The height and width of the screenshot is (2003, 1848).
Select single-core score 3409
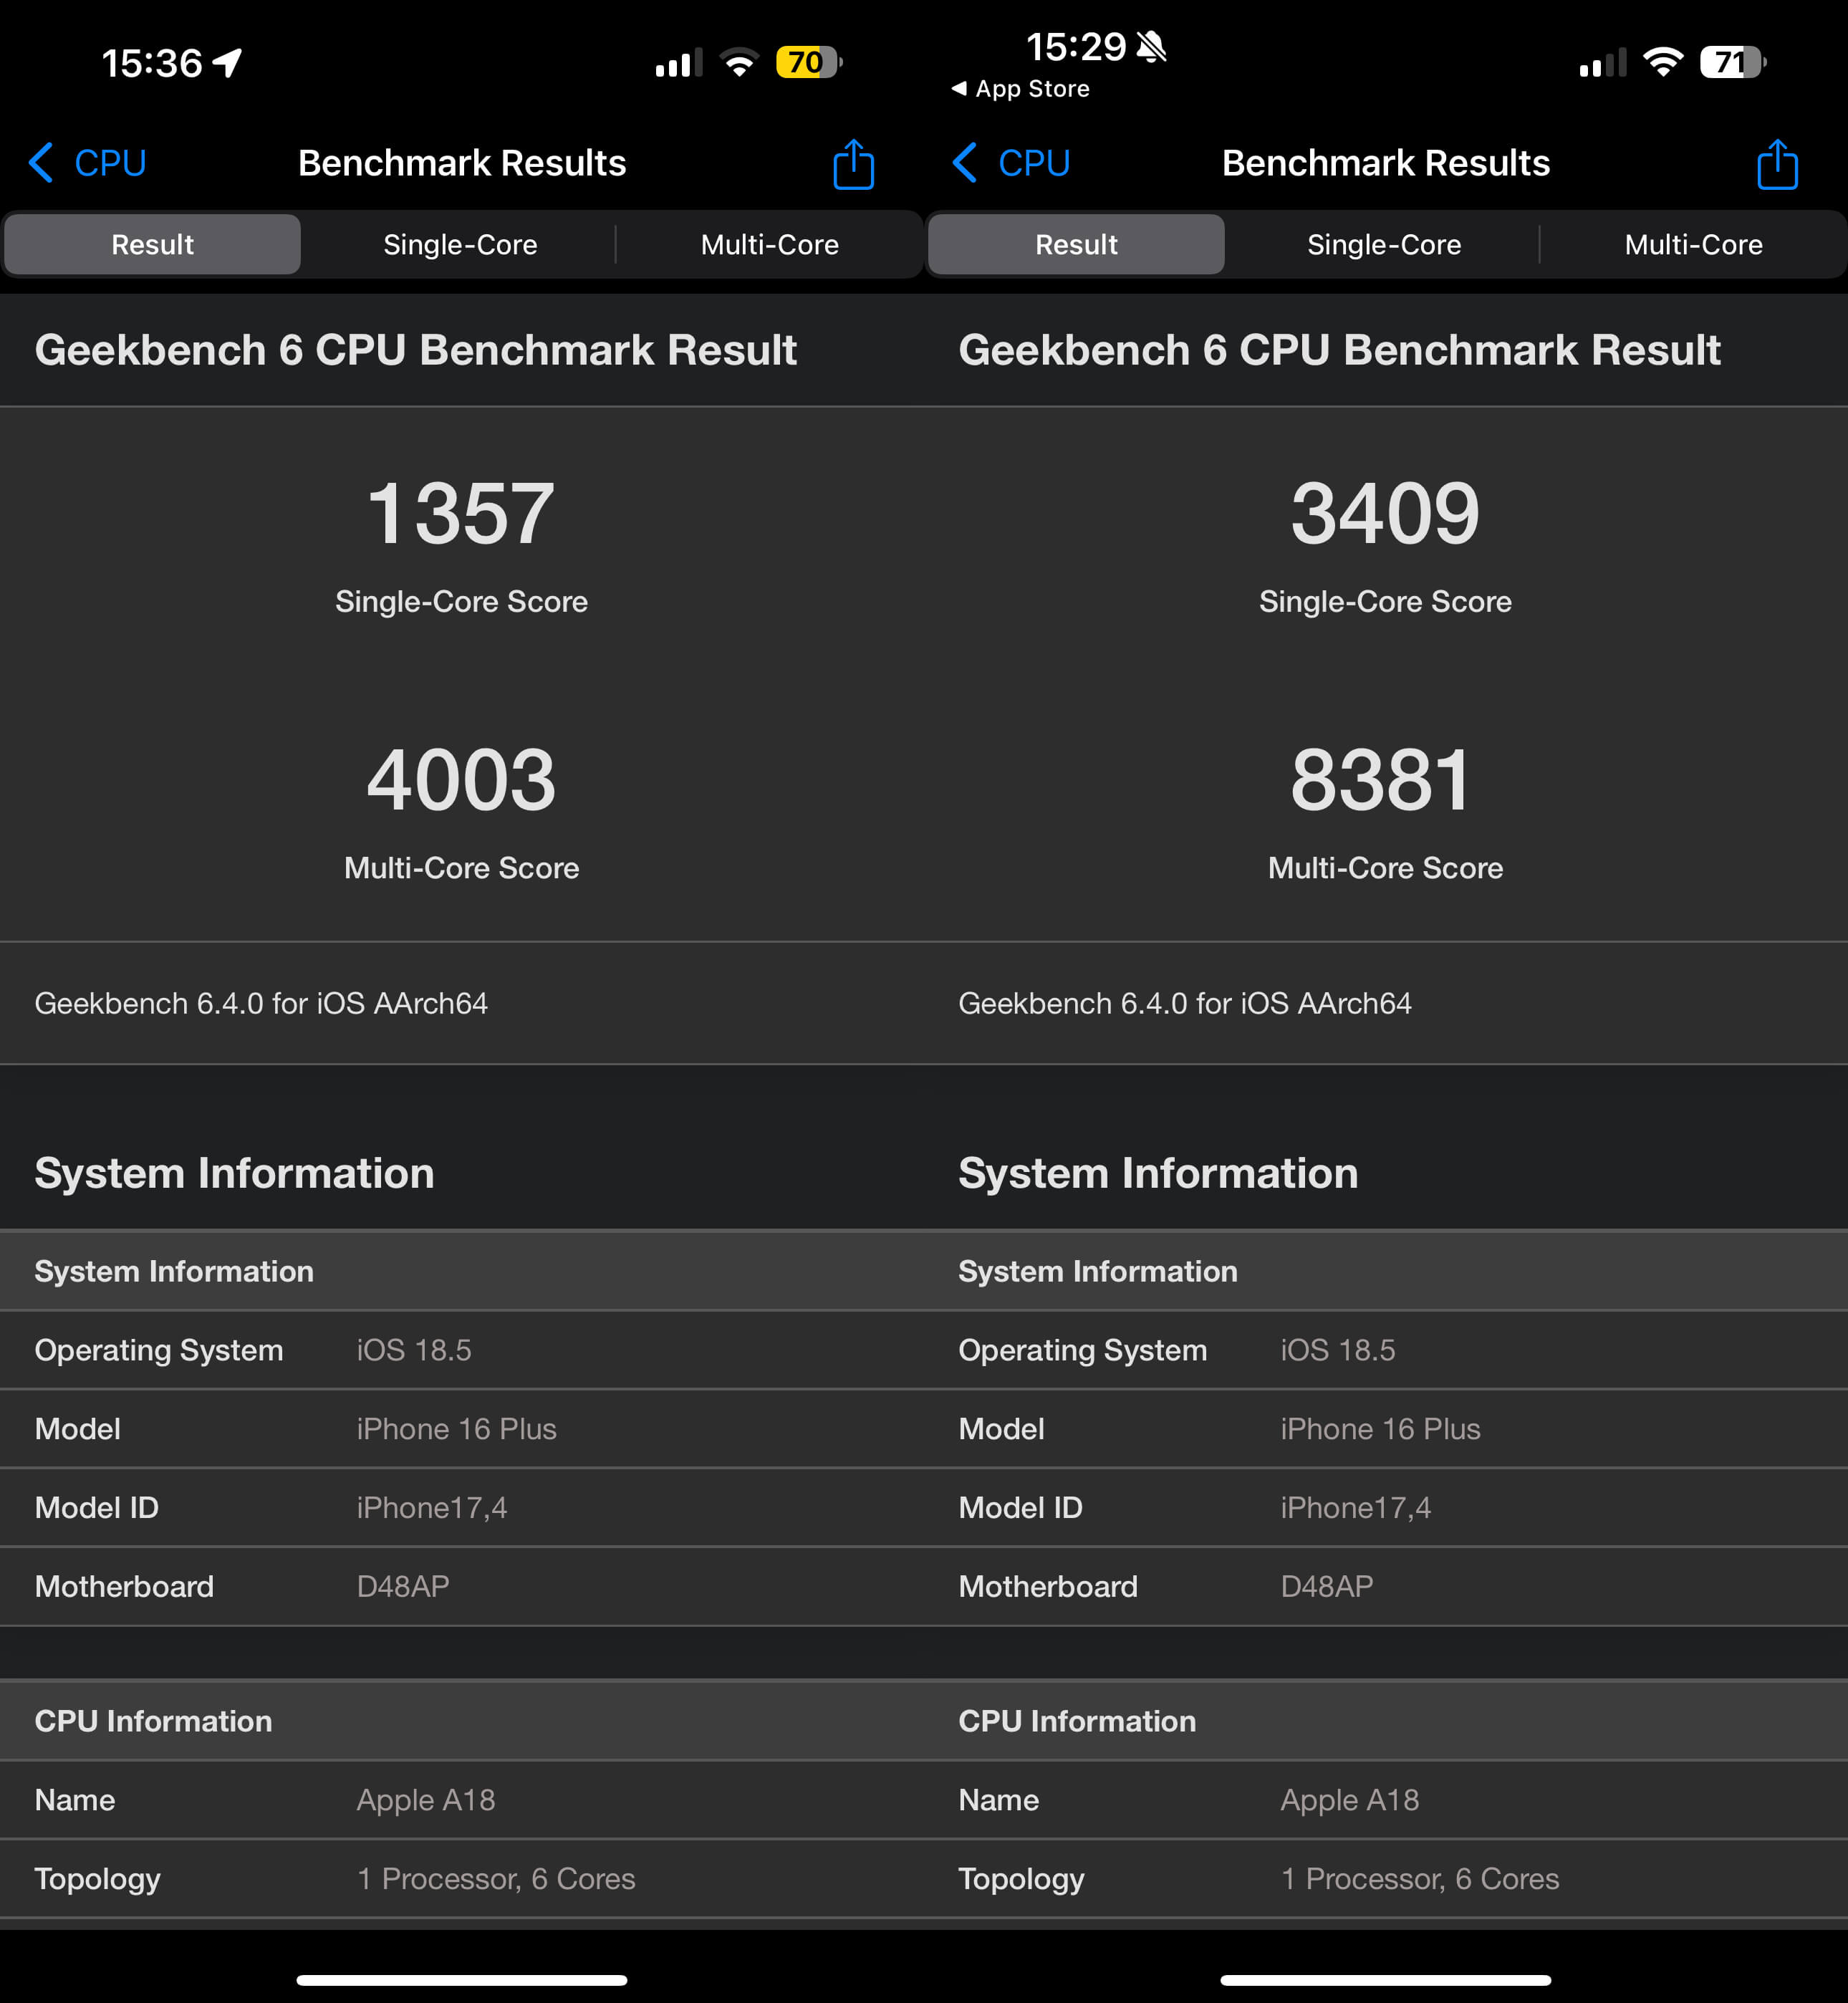(x=1385, y=513)
